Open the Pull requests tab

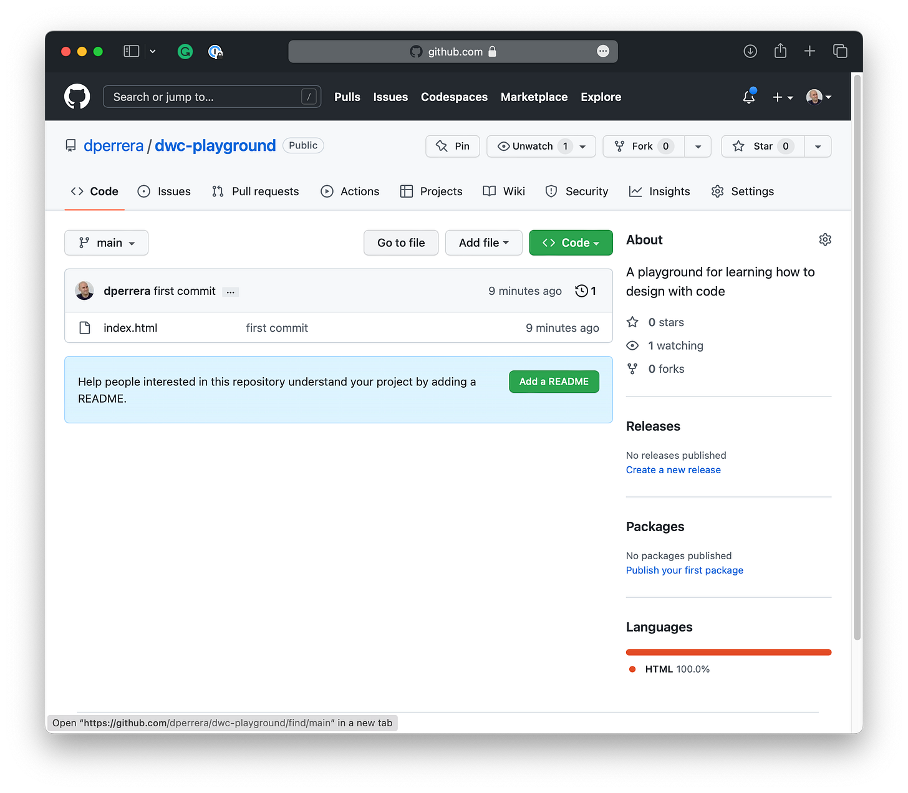tap(256, 191)
